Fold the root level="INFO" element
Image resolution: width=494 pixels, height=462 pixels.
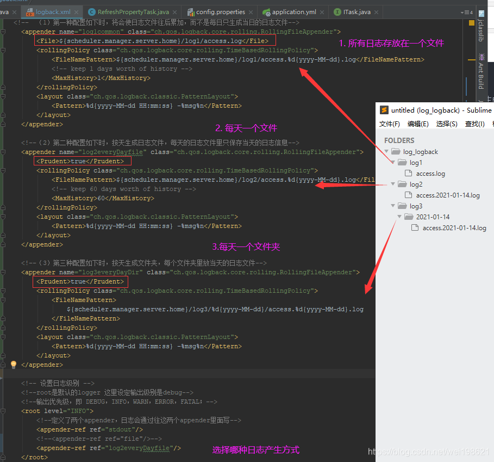tap(3, 411)
